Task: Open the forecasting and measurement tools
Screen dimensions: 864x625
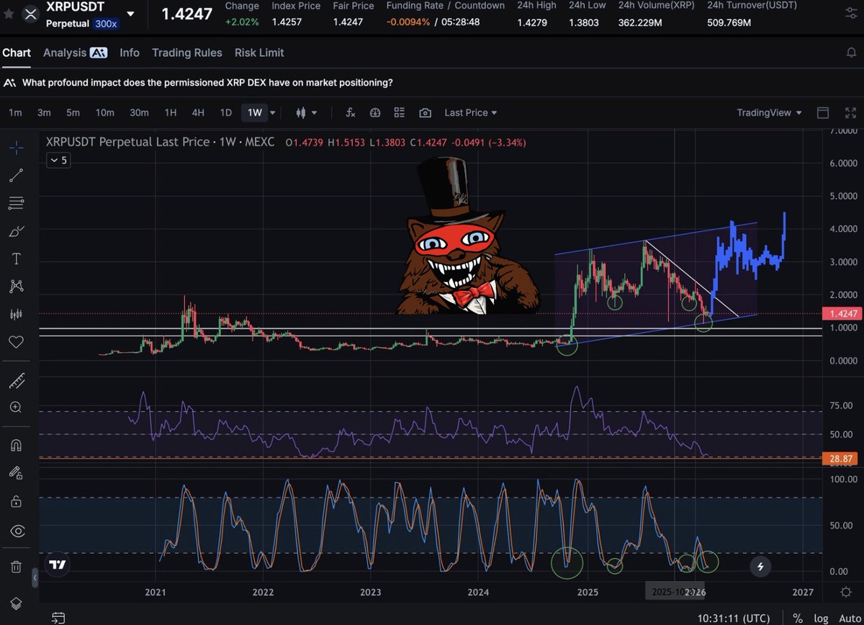Action: point(16,315)
